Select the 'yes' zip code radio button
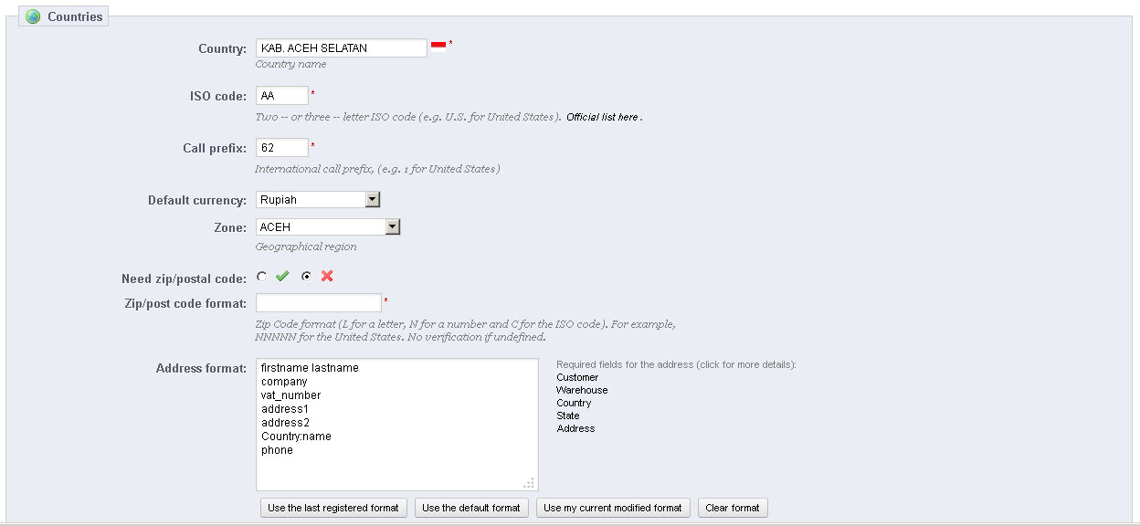This screenshot has width=1140, height=526. 262,276
